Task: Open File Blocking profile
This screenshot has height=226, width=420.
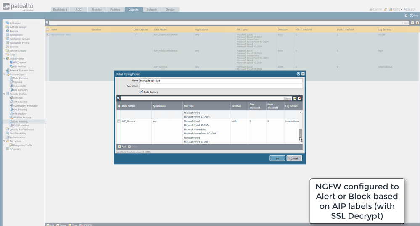Action: (20, 113)
